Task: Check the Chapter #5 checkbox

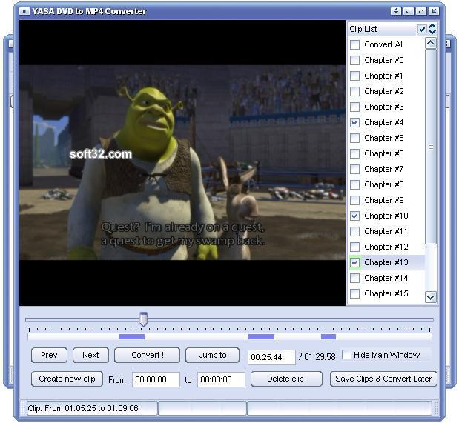Action: point(354,138)
